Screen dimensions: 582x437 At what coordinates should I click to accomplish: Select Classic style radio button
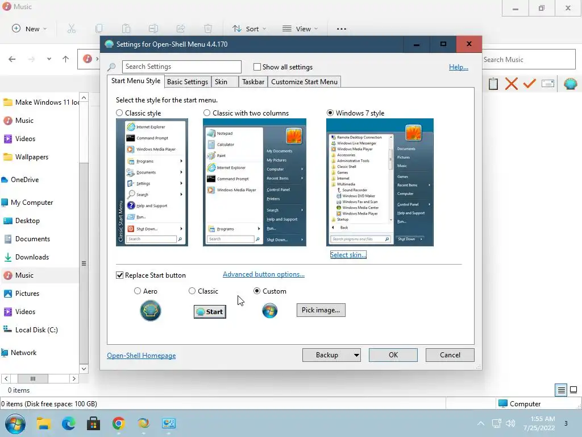pos(119,113)
